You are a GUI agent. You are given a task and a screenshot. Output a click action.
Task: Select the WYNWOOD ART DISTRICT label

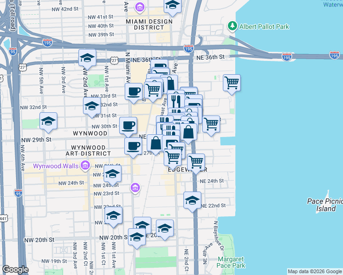88,151
